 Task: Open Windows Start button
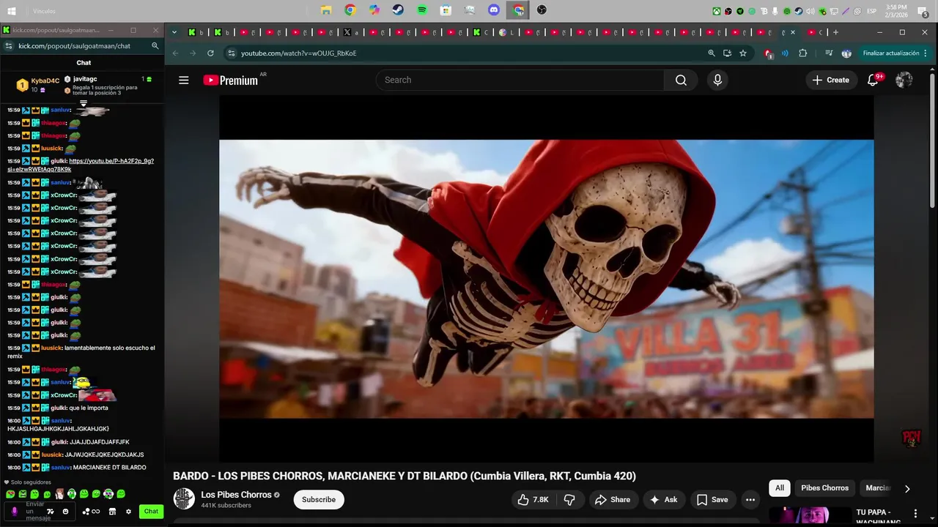[11, 11]
